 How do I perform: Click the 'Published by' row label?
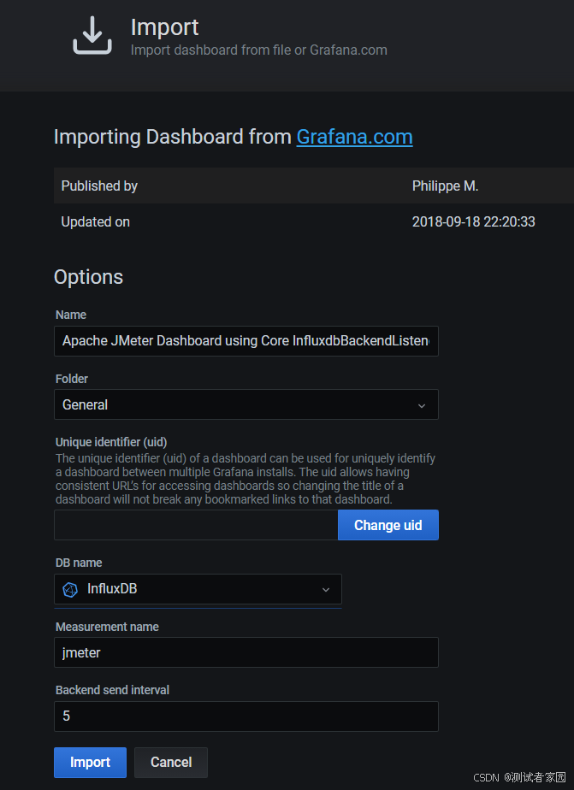[x=99, y=186]
